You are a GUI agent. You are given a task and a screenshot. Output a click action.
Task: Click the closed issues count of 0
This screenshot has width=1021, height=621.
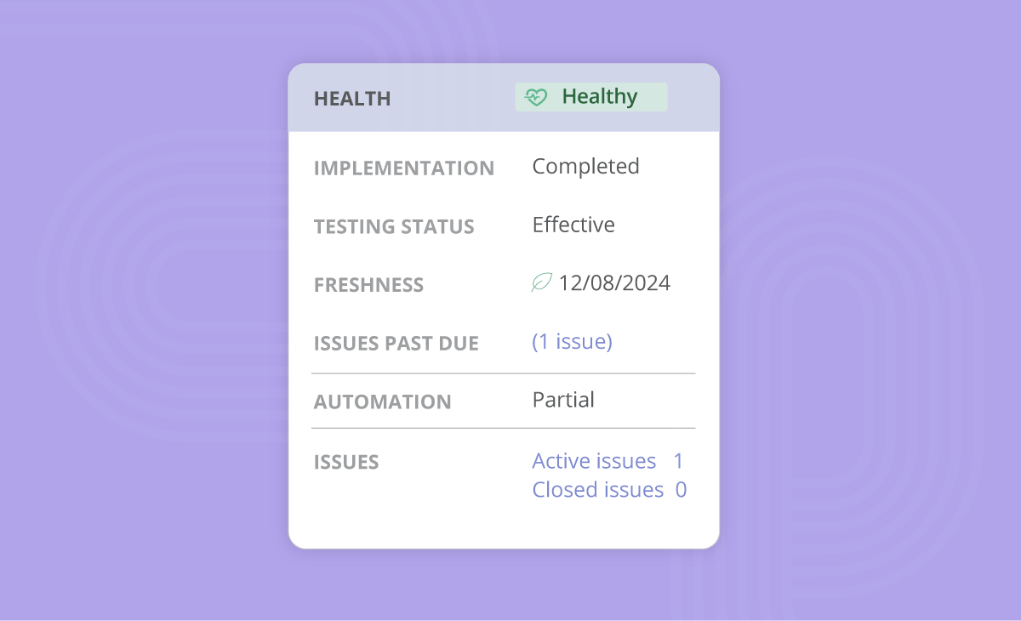681,490
